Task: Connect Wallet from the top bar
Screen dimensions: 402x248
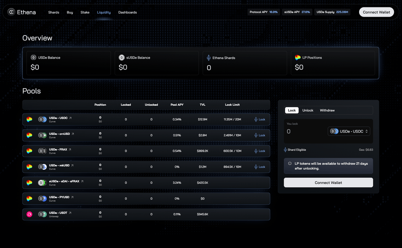Action: [377, 12]
